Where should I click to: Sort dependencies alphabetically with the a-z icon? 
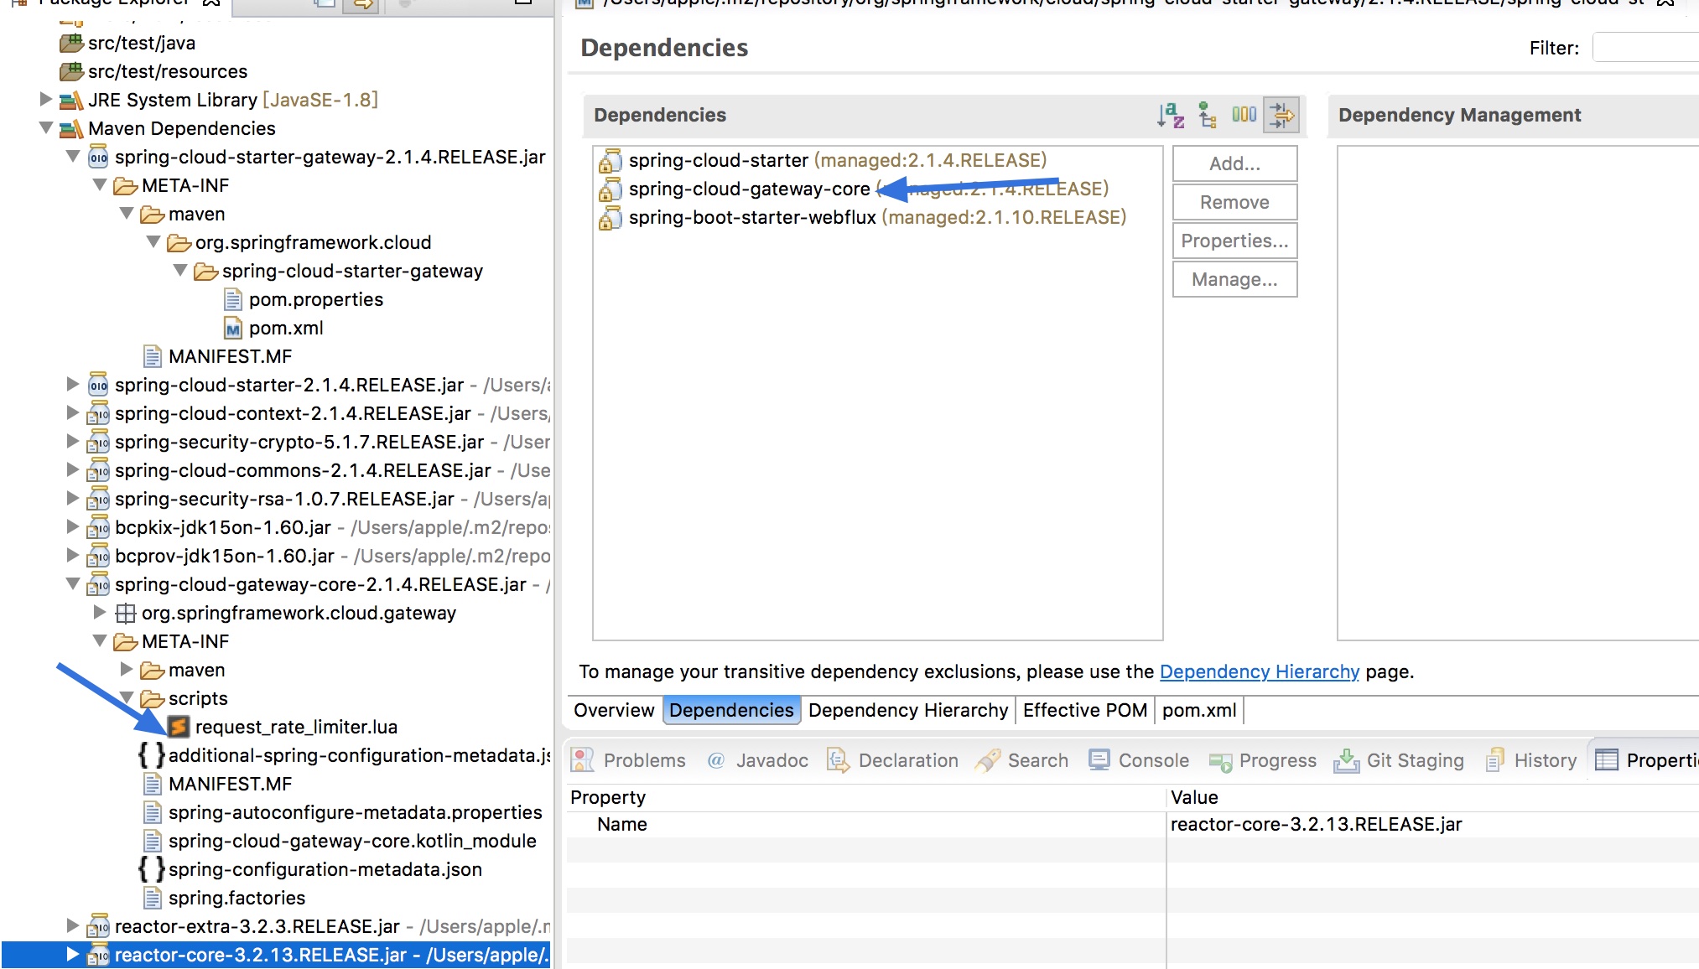1171,115
